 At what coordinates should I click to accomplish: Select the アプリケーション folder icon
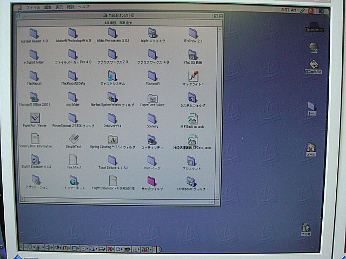coord(36,180)
